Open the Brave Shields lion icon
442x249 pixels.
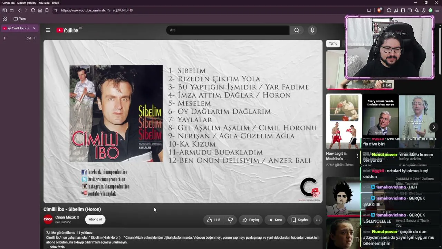tap(379, 10)
